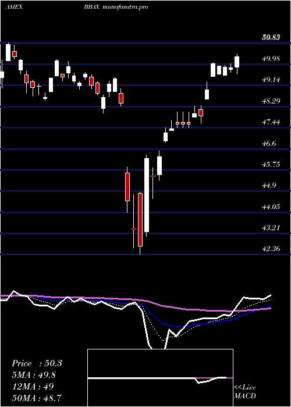
Task: Click the 47.44 price axis label
Action: (271, 122)
